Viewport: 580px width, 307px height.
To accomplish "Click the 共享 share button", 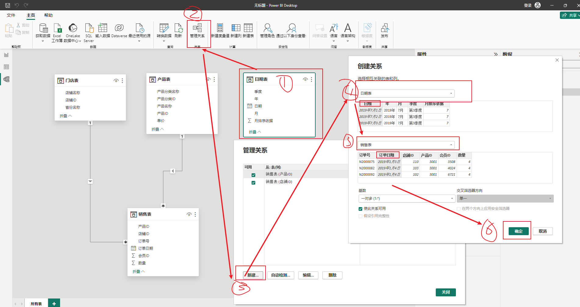I will click(570, 15).
